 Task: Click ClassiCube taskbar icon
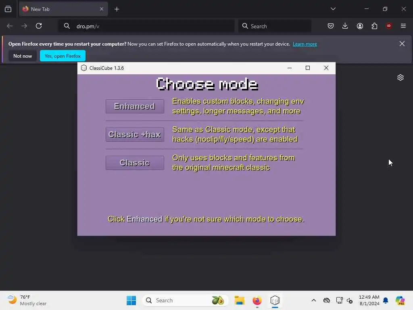275,300
